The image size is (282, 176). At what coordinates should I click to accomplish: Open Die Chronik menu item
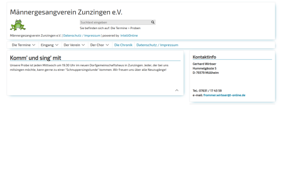123,45
